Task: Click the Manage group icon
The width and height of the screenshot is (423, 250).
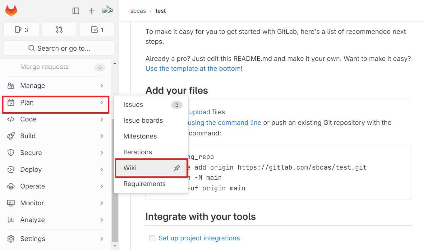Action: [x=11, y=86]
